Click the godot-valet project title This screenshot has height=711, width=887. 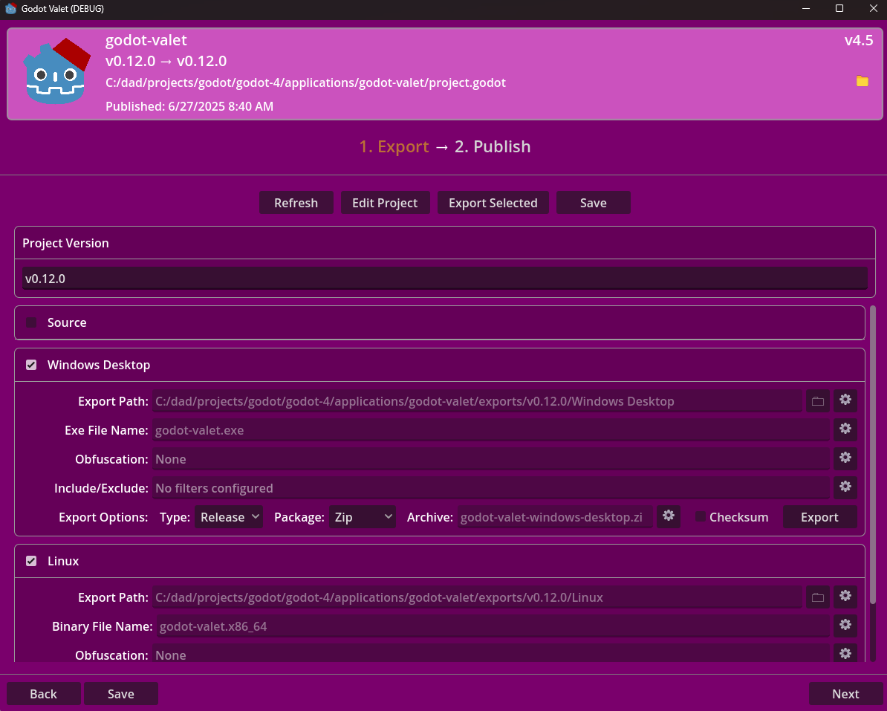pos(146,40)
